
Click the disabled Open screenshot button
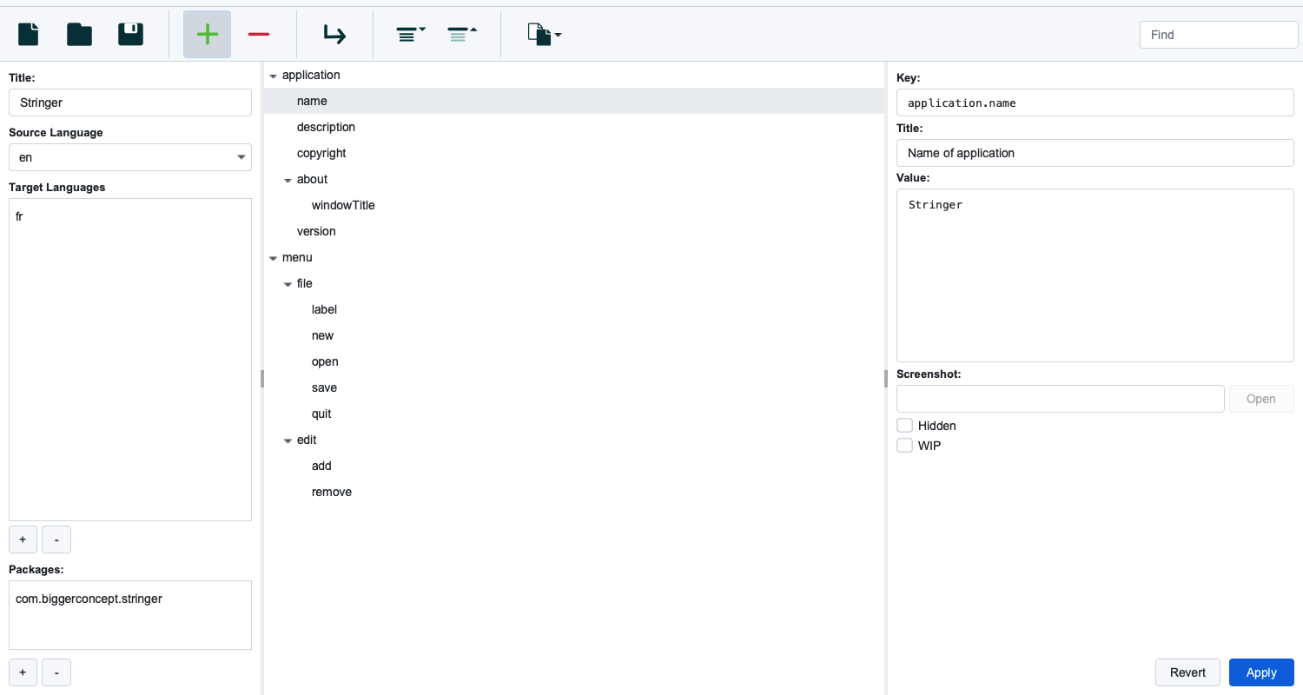click(1261, 399)
